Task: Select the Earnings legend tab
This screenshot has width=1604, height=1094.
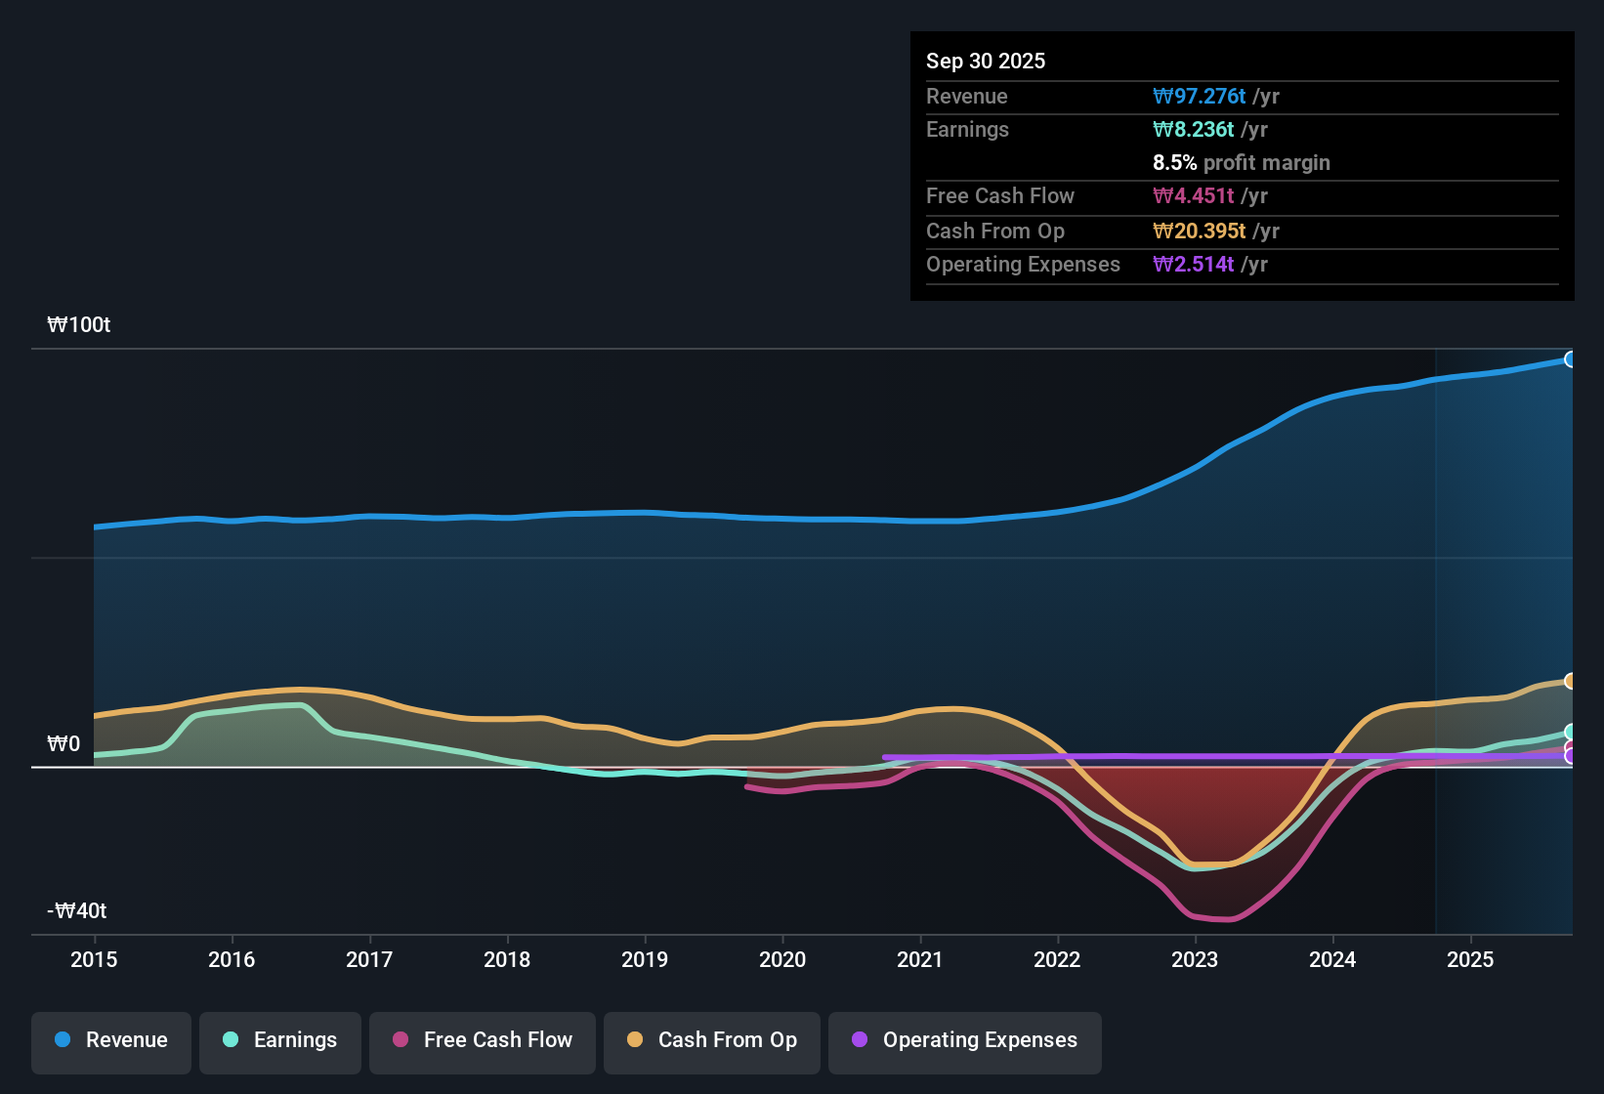Action: [x=279, y=1040]
